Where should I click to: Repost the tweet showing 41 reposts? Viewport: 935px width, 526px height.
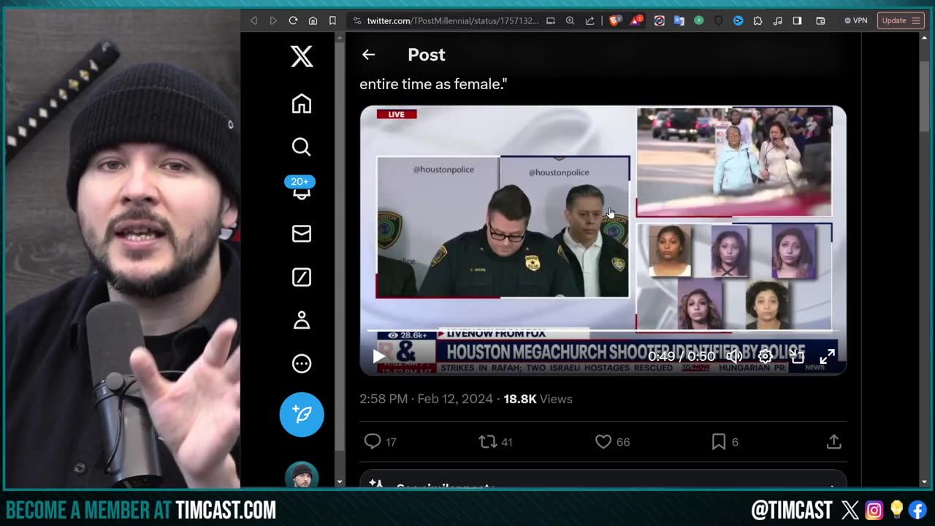(x=495, y=442)
